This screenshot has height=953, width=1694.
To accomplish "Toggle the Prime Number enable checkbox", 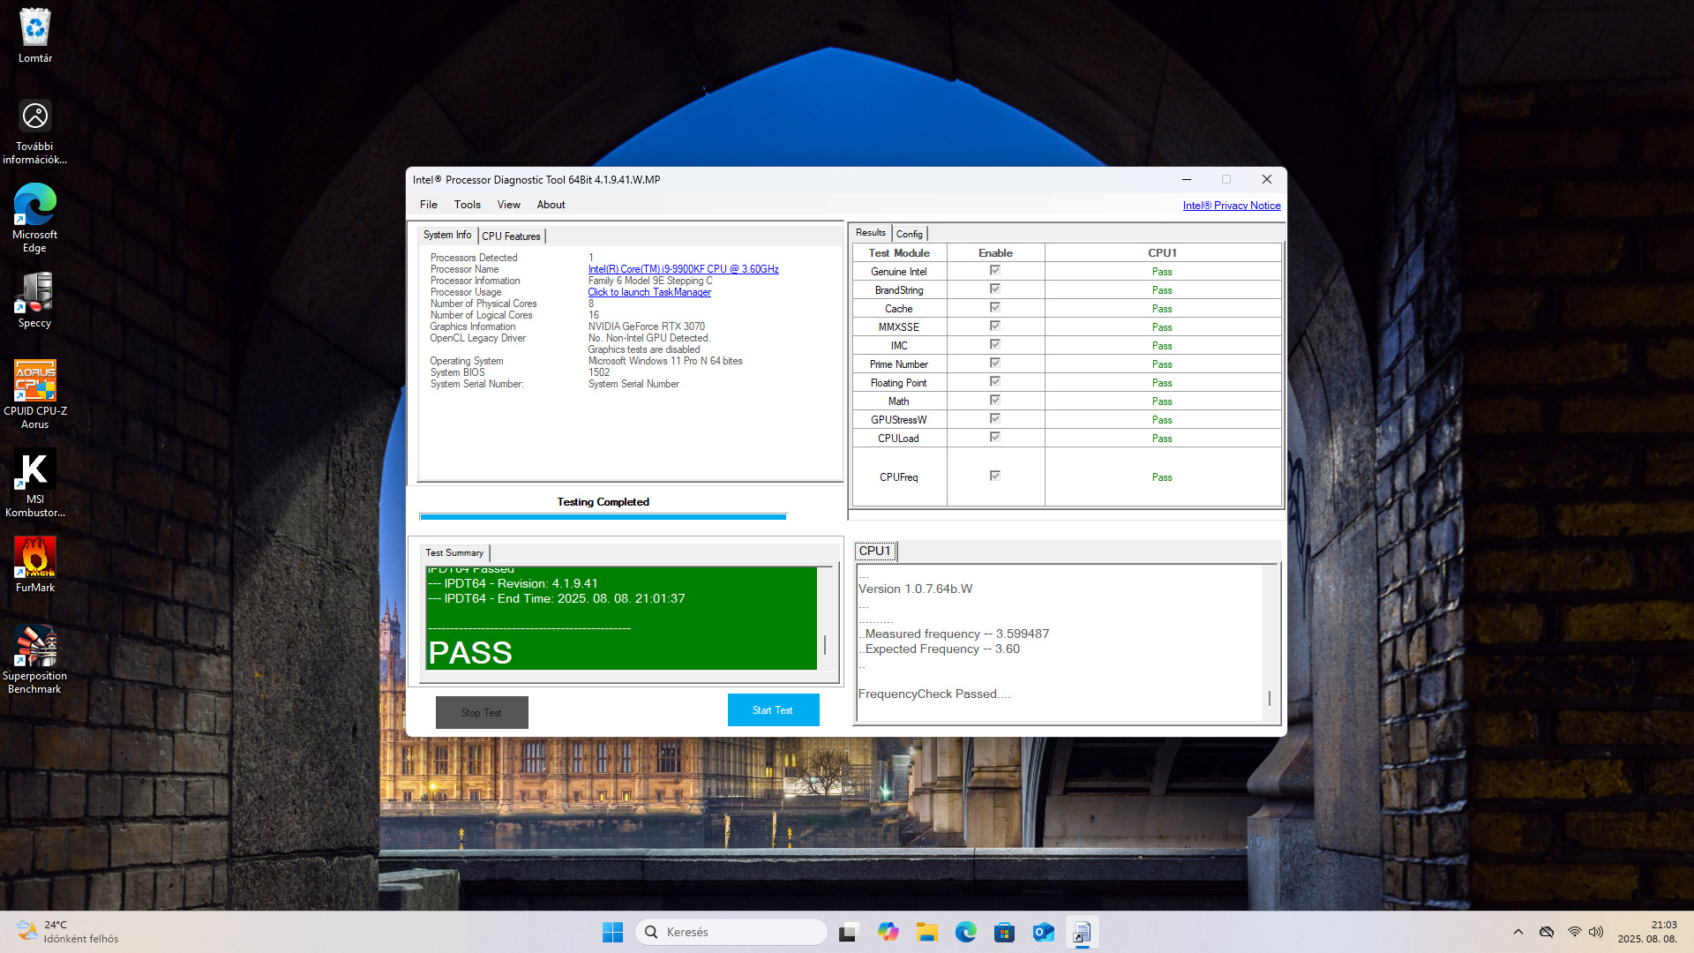I will pyautogui.click(x=994, y=364).
